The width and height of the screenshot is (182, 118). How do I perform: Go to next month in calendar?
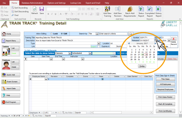coord(155,43)
